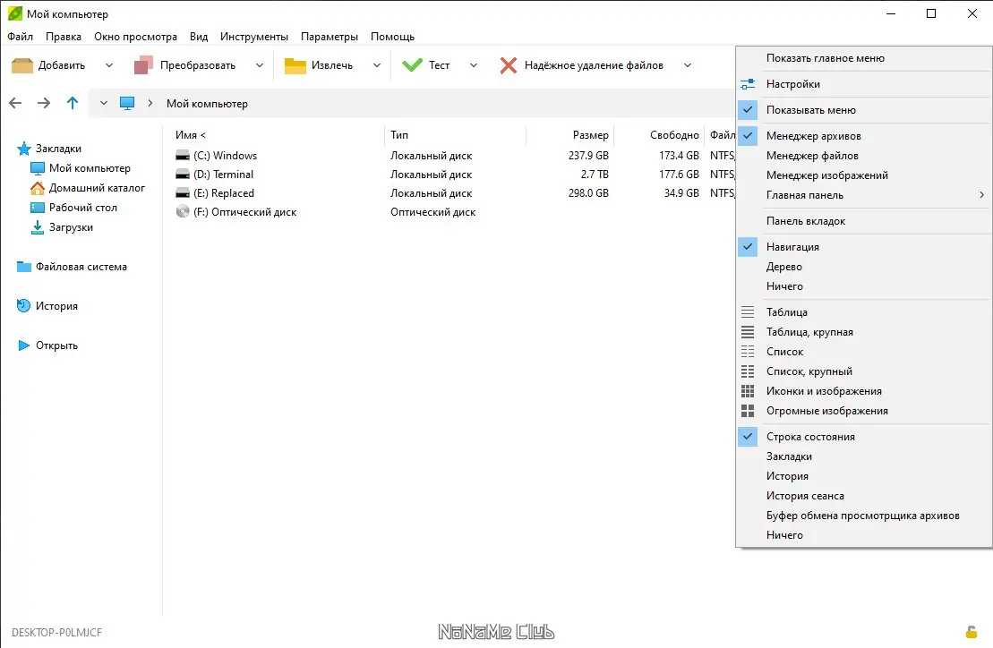Select Рабочий стол in sidebar

83,208
